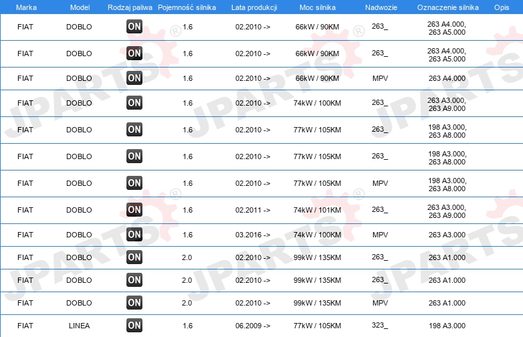Select the 74kW / 101KM power cell

[x=317, y=210]
